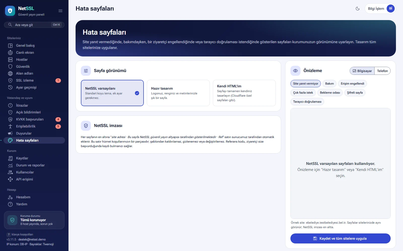Open Açık bildirimleri menu item

point(34,112)
